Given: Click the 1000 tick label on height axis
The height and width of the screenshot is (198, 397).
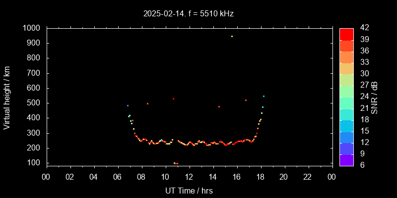Looking at the screenshot, I should 32,28.
